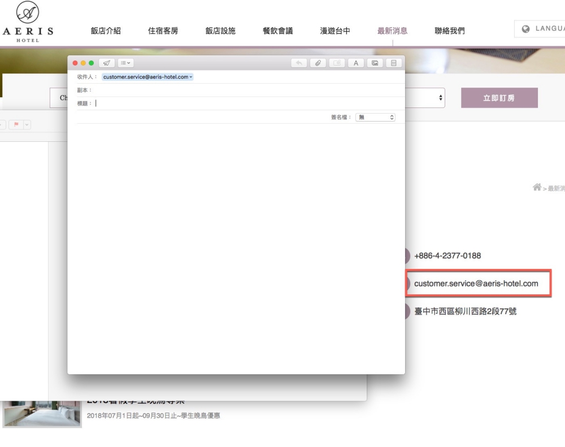Open the 聯絡我們 menu item
565x447 pixels.
point(449,31)
